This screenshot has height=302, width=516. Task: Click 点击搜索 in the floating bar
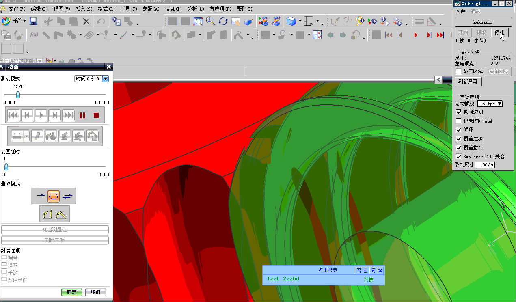tap(328, 270)
